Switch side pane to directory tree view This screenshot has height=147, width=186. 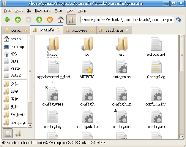(18, 134)
